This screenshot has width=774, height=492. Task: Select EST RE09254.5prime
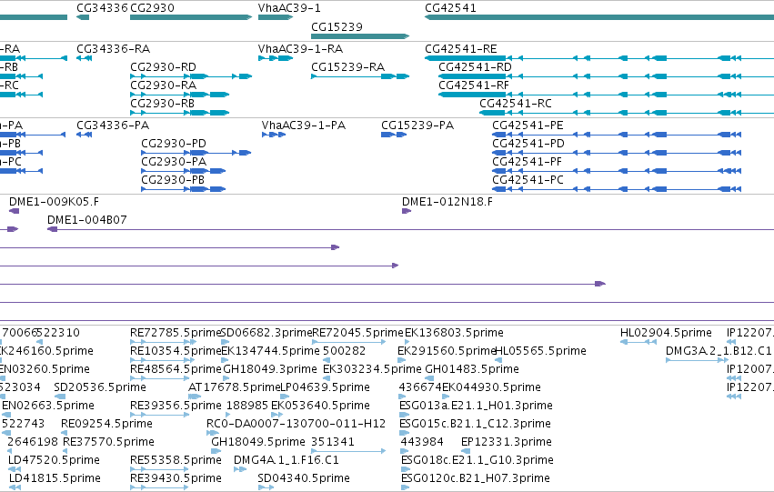pos(106,424)
